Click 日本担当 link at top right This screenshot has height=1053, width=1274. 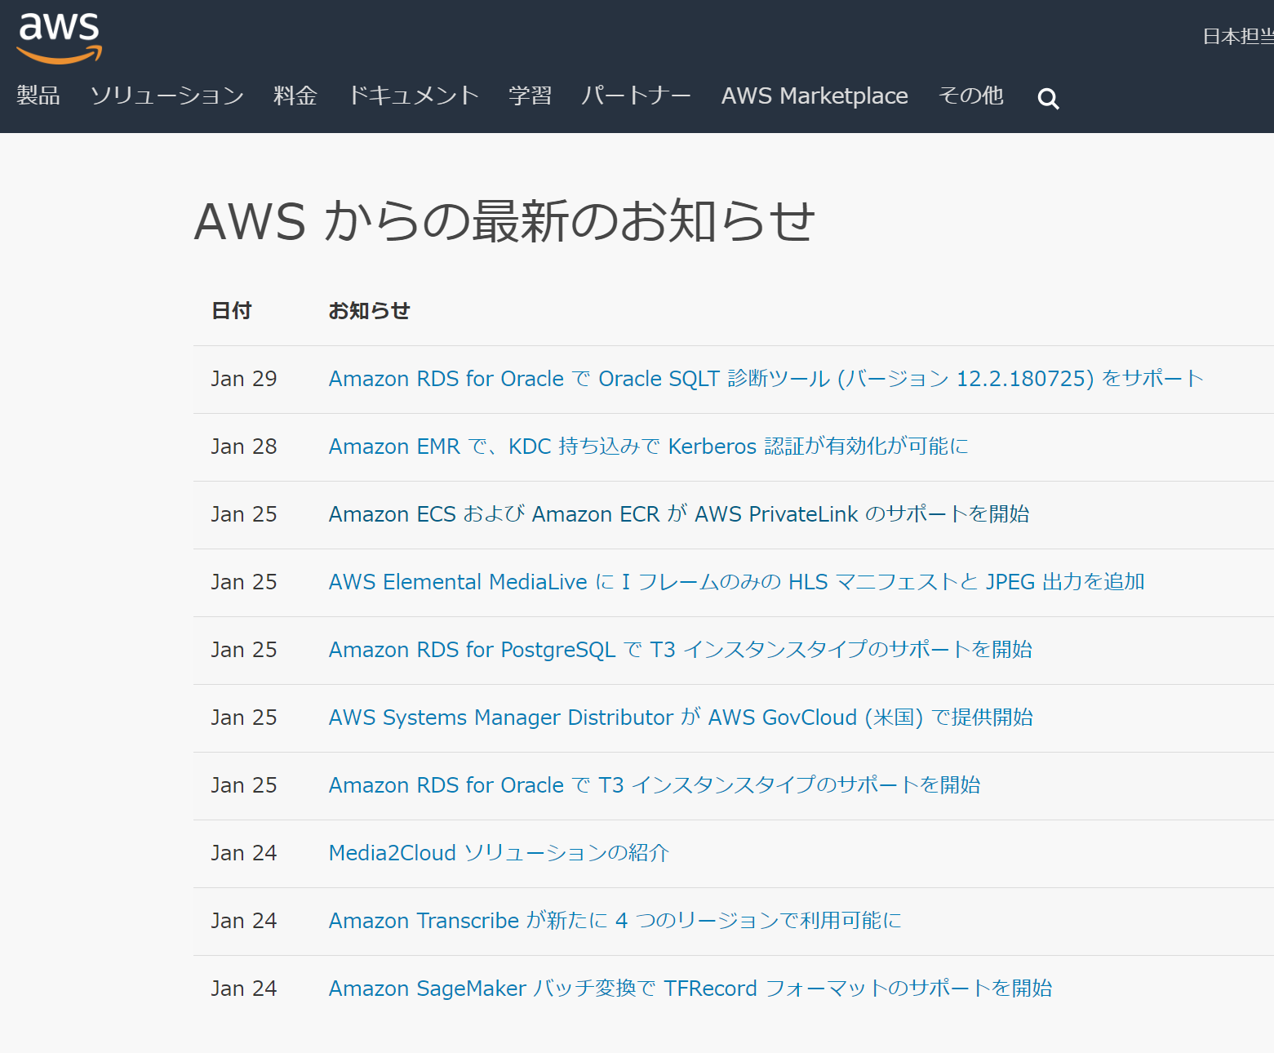click(1237, 37)
